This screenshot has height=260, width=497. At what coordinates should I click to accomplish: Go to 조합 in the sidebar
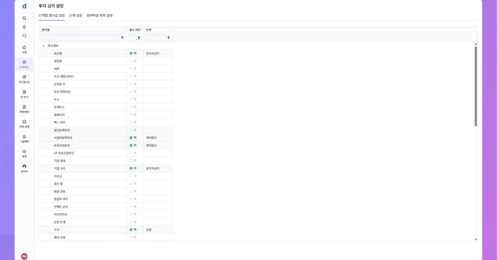click(24, 49)
